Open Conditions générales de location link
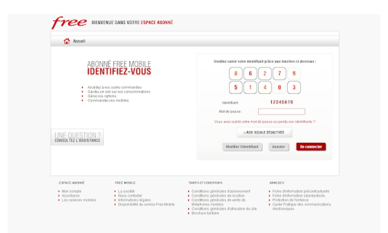This screenshot has height=233, width=388. [218, 196]
